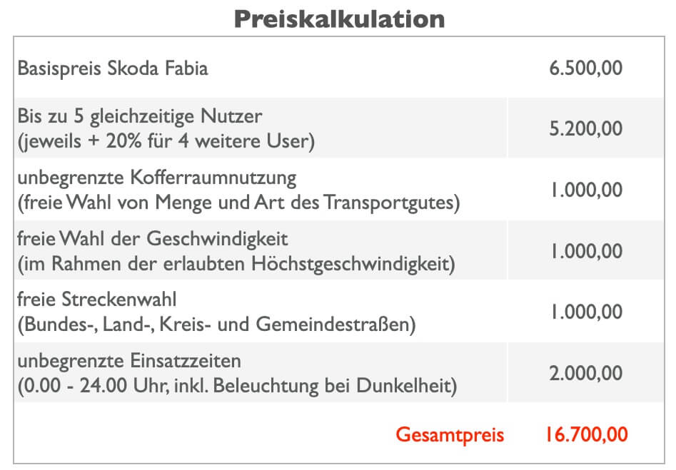Image resolution: width=676 pixels, height=470 pixels.
Task: Select 'freie Wahl der Geschwindigkeit' label
Action: [152, 237]
